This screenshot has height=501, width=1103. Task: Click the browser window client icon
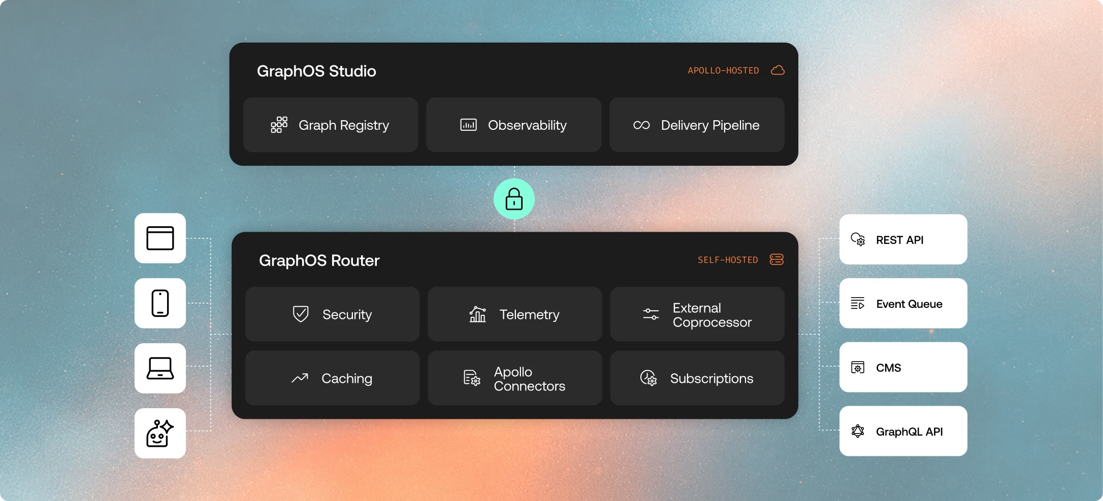(160, 238)
